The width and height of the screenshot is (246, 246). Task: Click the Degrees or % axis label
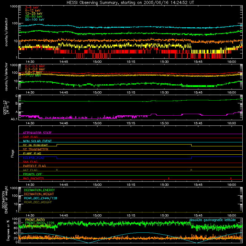click(8, 230)
